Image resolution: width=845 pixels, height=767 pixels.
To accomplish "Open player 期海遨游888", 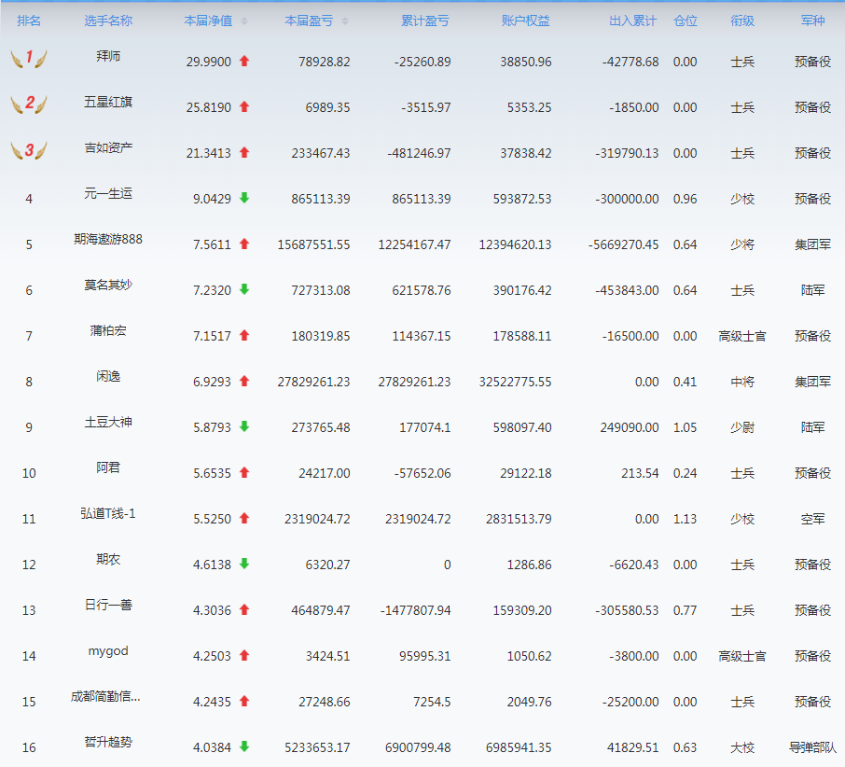I will [108, 239].
